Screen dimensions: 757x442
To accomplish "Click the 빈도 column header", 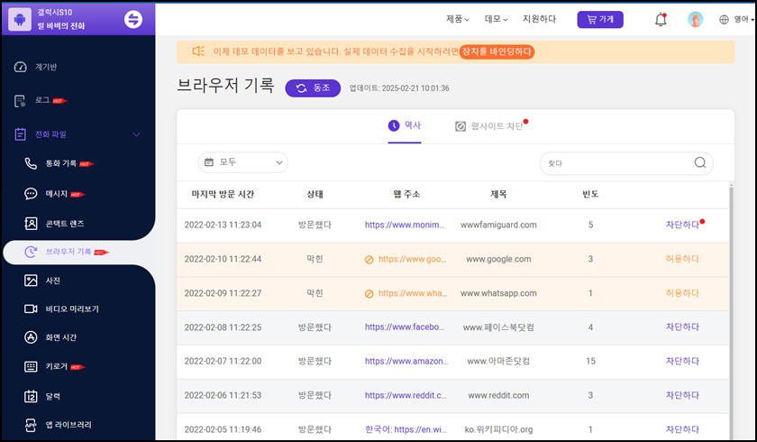I will (590, 194).
